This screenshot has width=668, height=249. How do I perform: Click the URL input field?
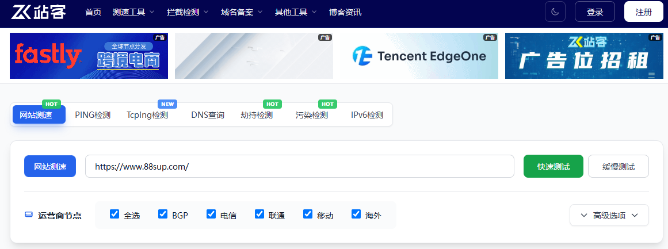(x=299, y=167)
